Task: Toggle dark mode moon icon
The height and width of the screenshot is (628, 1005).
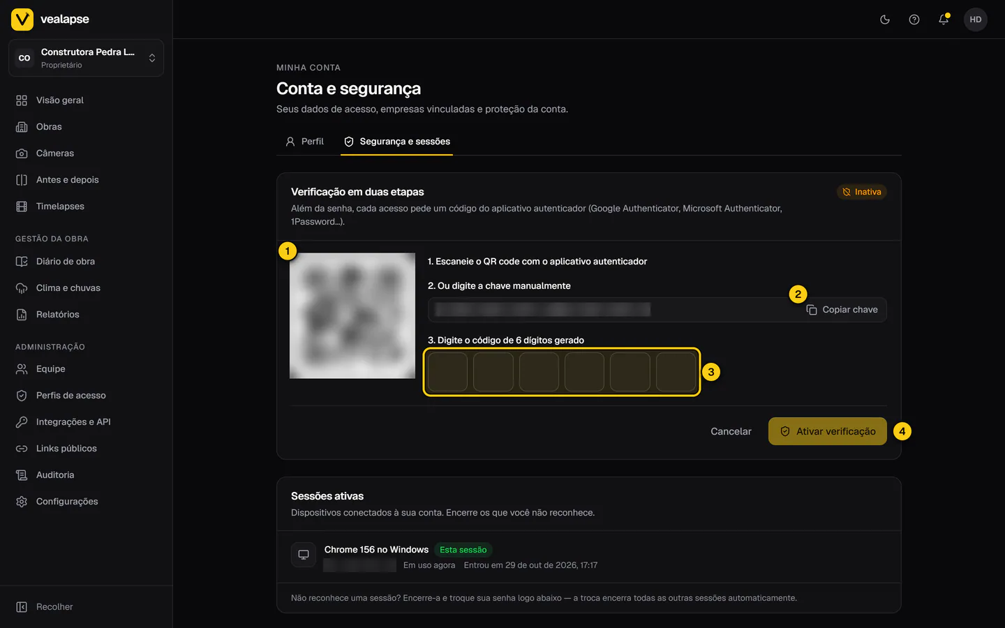Action: click(x=885, y=20)
